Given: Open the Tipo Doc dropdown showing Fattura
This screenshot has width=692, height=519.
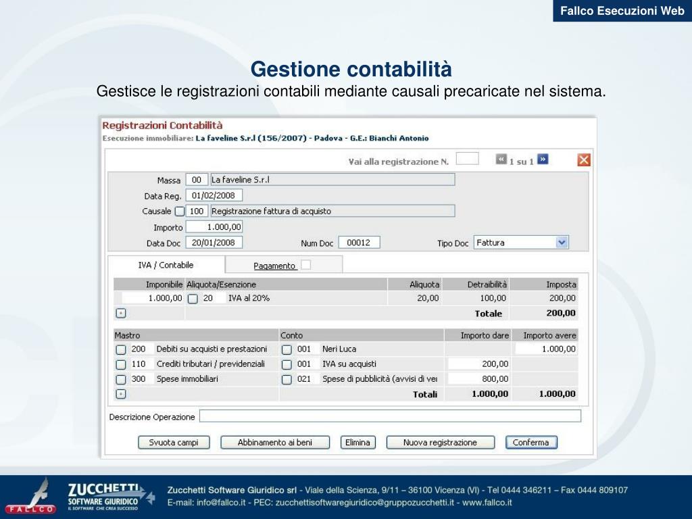Looking at the screenshot, I should pos(521,243).
